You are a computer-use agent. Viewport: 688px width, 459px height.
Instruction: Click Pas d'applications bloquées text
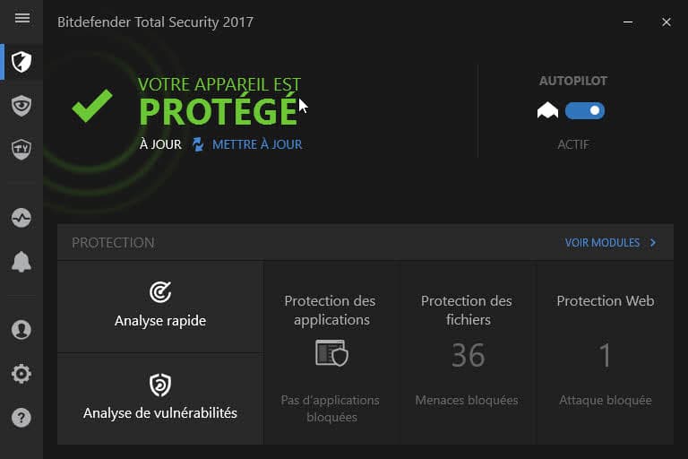tap(331, 409)
